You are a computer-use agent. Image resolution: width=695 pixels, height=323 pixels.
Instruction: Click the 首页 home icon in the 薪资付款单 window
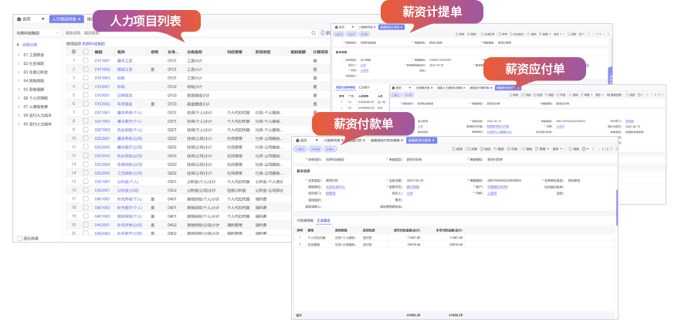[300, 140]
